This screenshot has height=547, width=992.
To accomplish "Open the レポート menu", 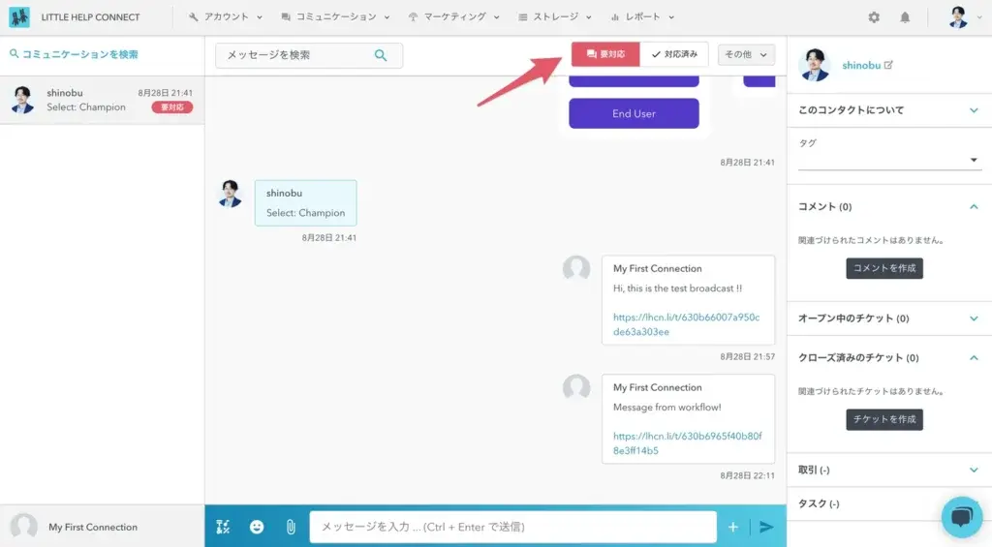I will click(x=642, y=17).
